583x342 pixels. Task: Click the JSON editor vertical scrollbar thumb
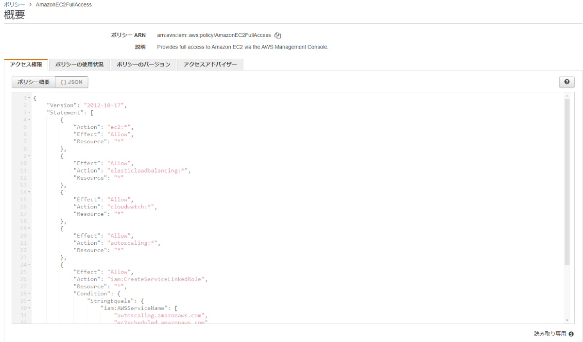click(x=567, y=182)
